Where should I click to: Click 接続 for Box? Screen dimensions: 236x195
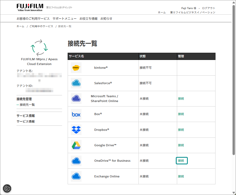(181, 114)
